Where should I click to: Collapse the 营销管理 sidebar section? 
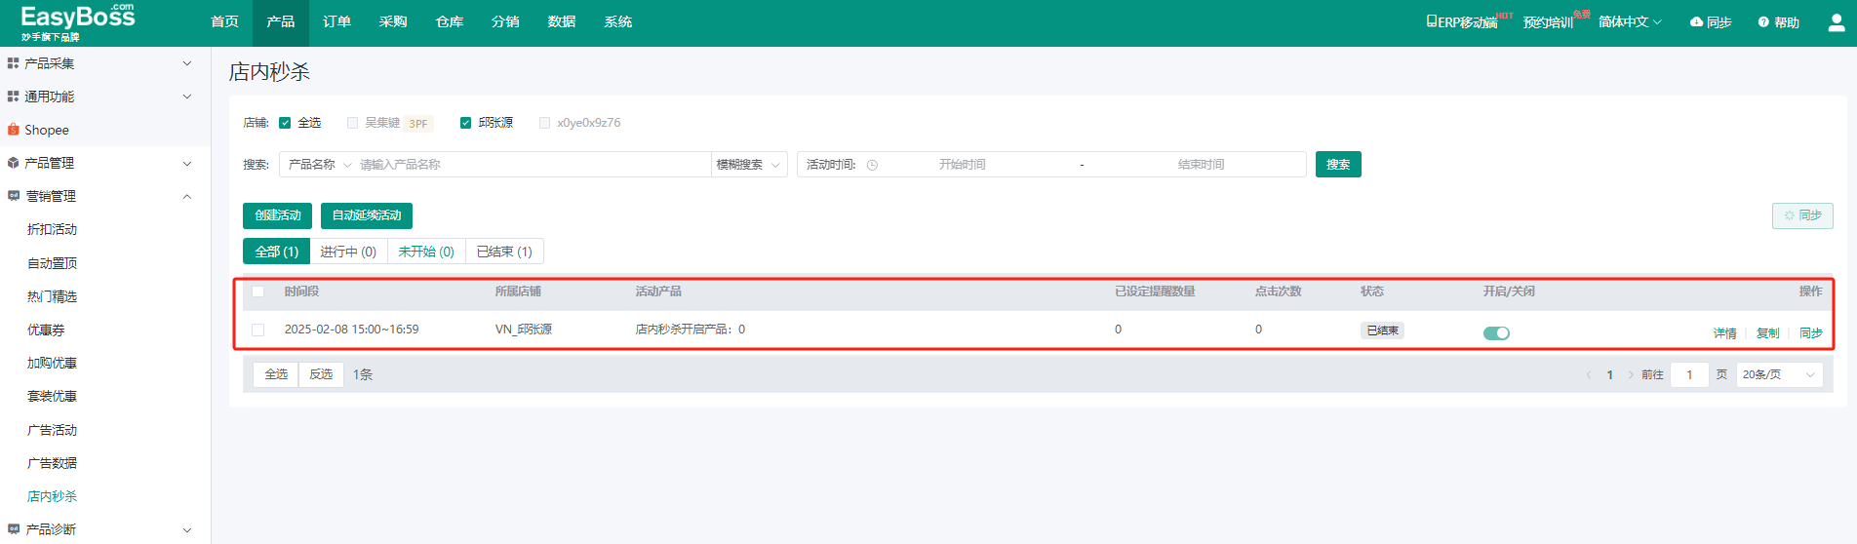click(187, 196)
